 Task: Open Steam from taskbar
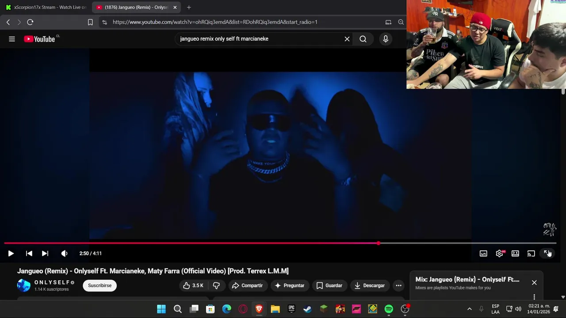coord(307,309)
